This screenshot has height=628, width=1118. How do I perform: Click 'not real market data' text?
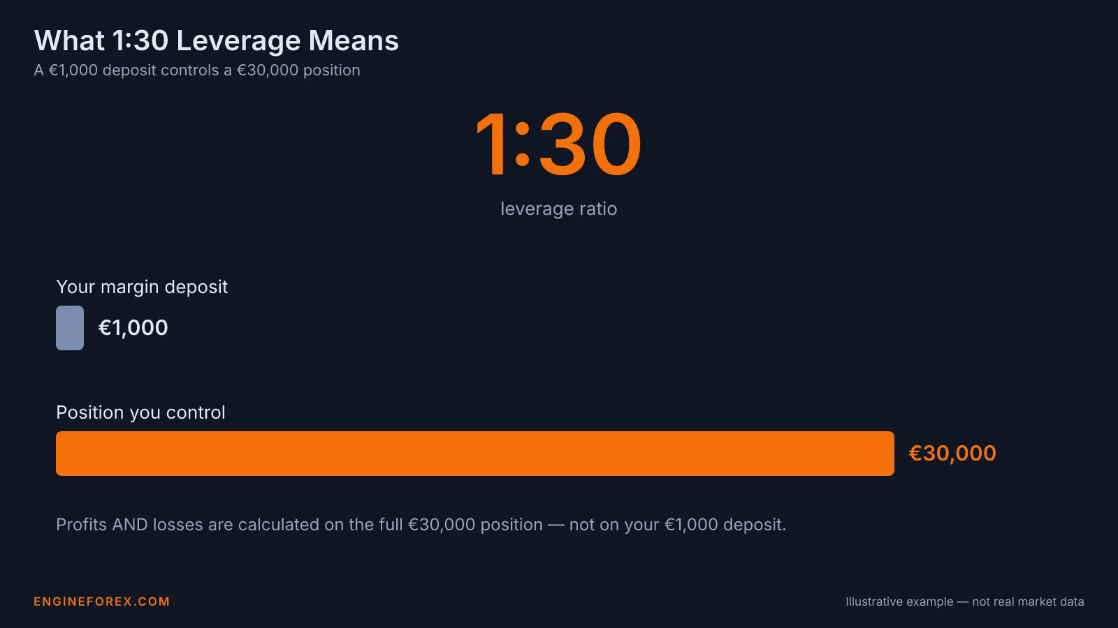point(1028,601)
